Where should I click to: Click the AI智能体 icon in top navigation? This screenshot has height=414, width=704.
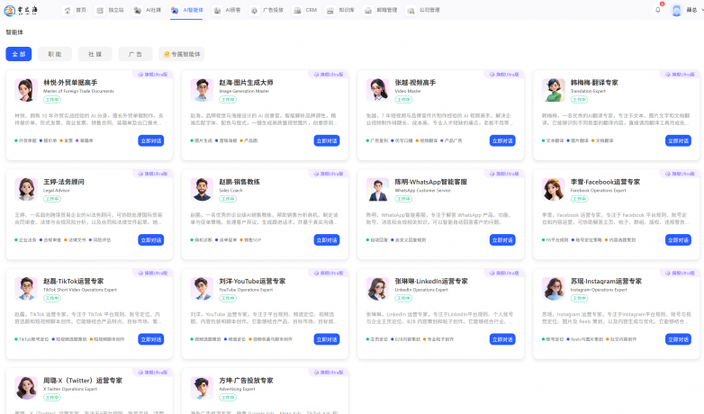point(175,10)
